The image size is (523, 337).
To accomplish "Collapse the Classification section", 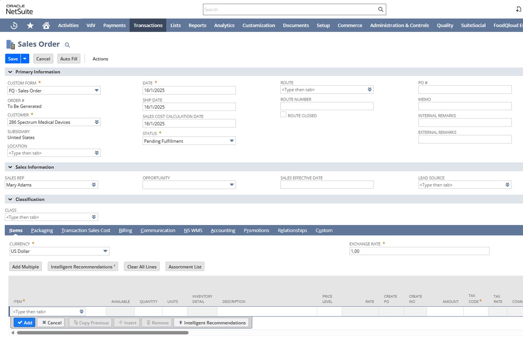I will (10, 199).
